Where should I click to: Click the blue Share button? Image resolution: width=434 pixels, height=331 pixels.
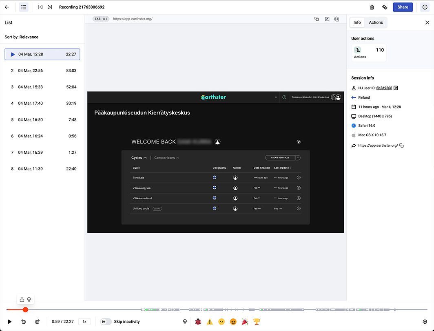[403, 7]
